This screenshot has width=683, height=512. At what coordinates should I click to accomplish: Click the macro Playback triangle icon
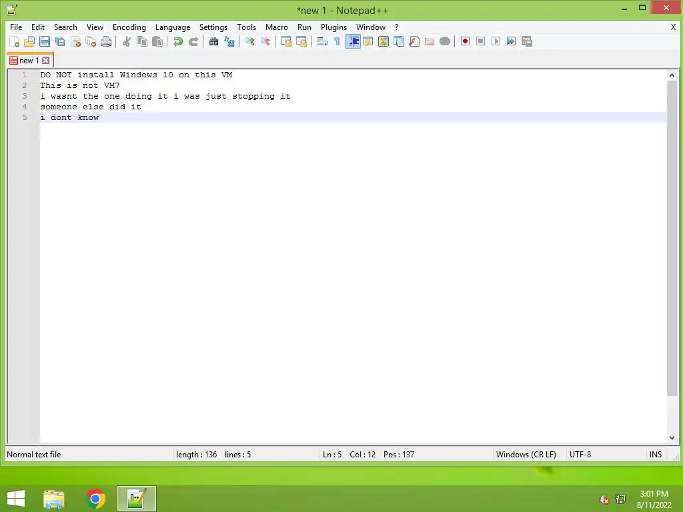pos(496,41)
